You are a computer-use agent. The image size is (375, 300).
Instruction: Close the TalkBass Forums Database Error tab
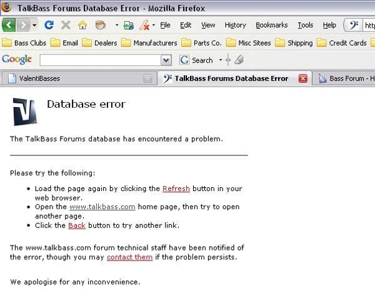pos(302,78)
